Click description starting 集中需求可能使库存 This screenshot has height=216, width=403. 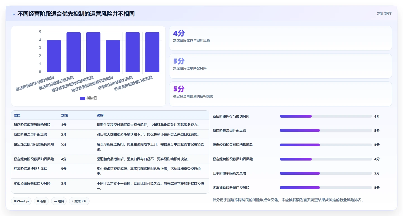point(149,171)
